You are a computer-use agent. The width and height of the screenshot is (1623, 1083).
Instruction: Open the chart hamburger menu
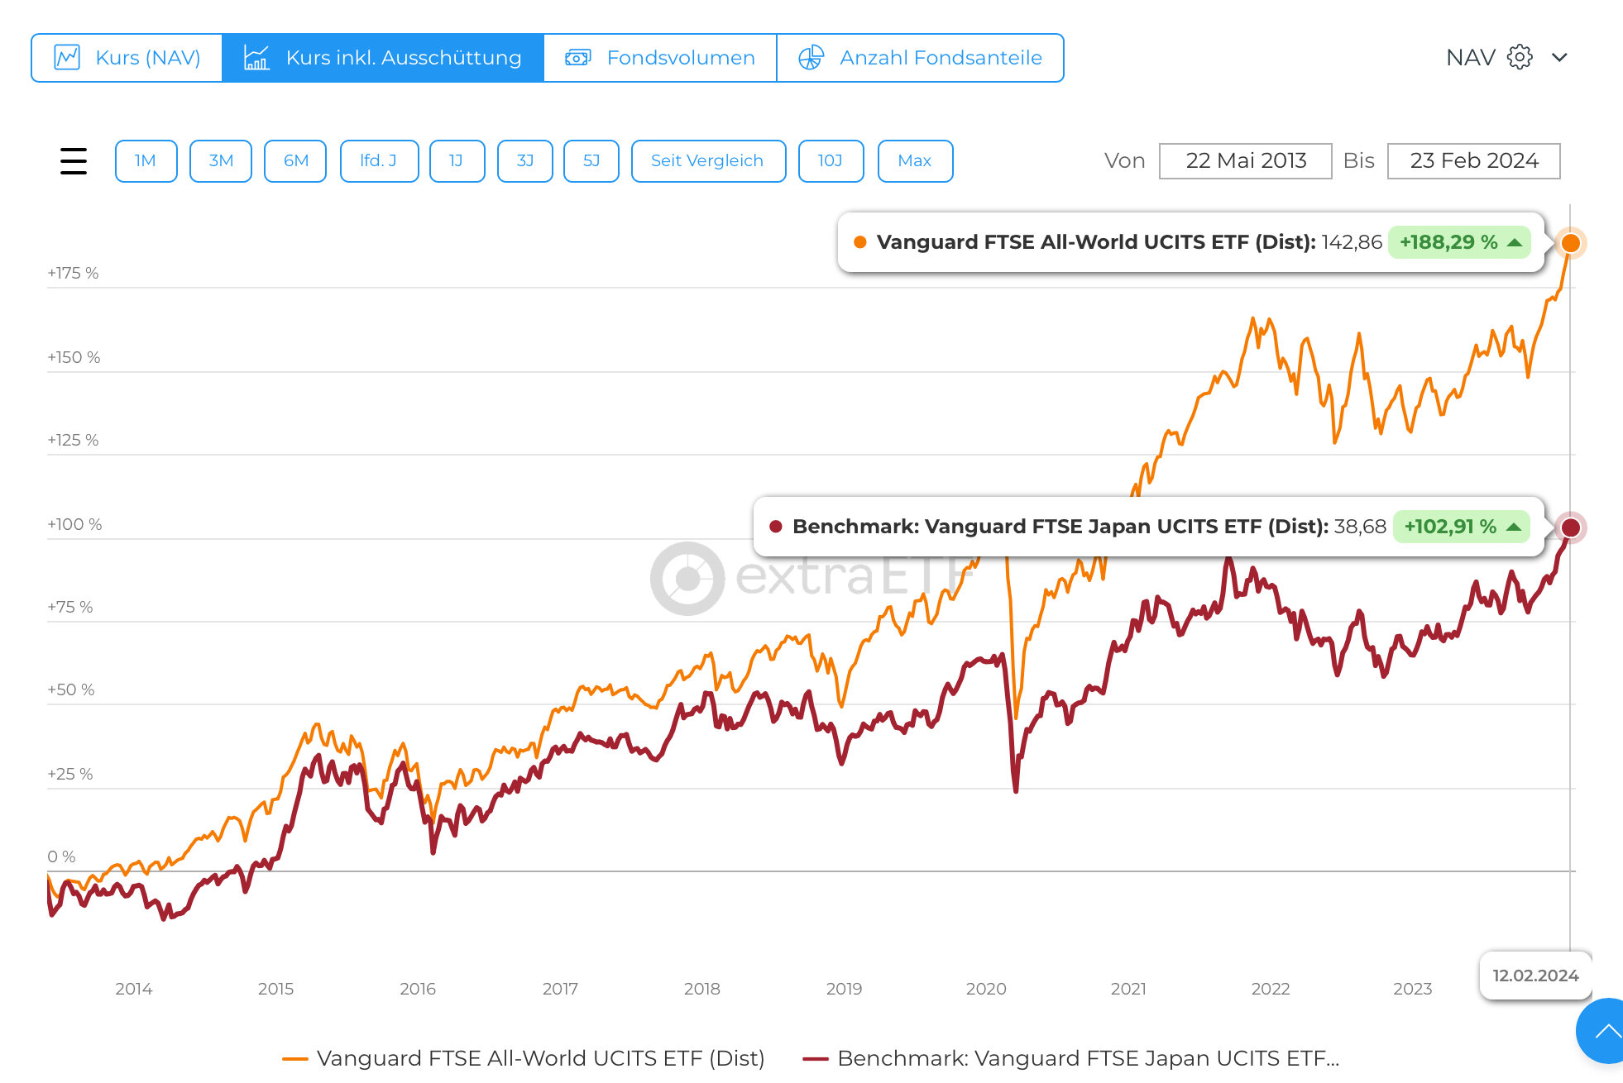74,161
